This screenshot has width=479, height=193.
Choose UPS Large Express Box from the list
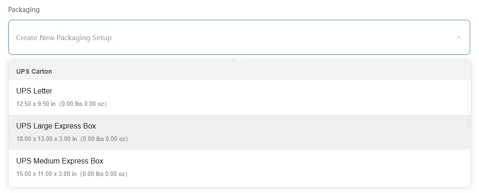pyautogui.click(x=56, y=126)
